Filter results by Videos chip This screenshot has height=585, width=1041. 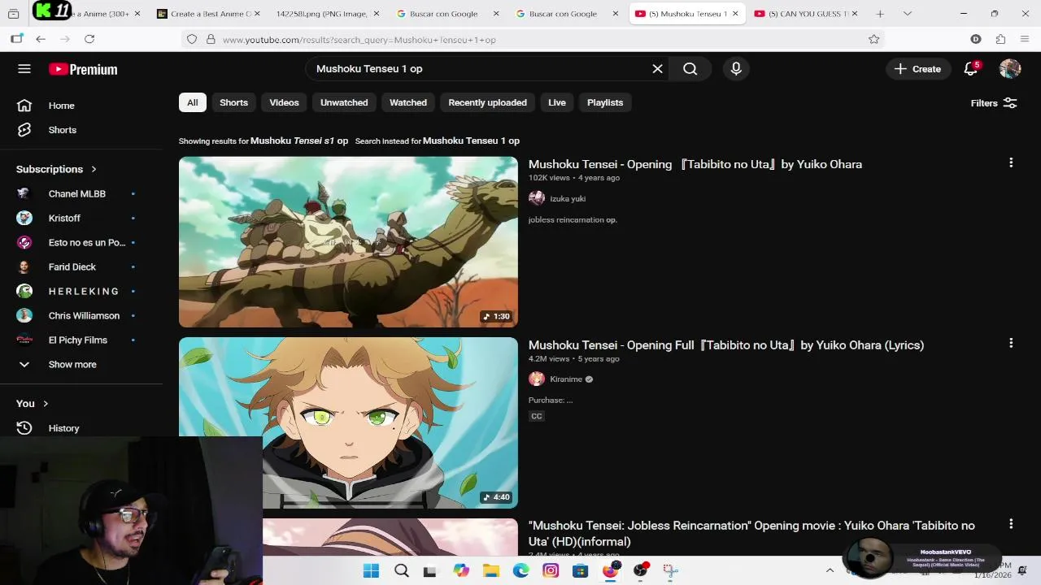click(284, 102)
